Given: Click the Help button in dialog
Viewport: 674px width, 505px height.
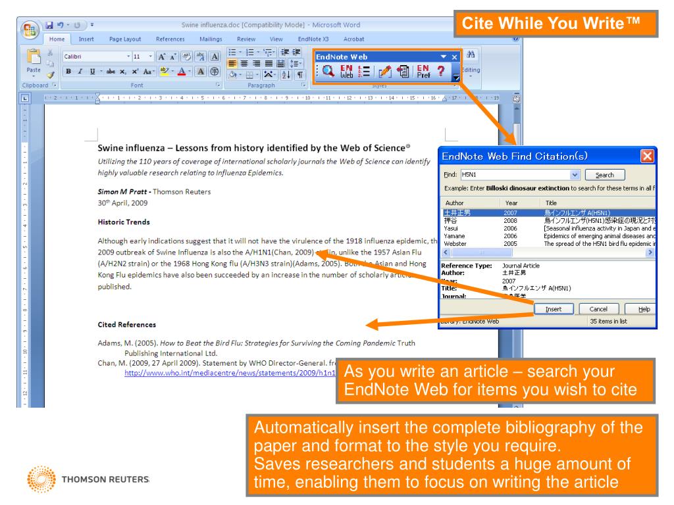Looking at the screenshot, I should [x=640, y=309].
